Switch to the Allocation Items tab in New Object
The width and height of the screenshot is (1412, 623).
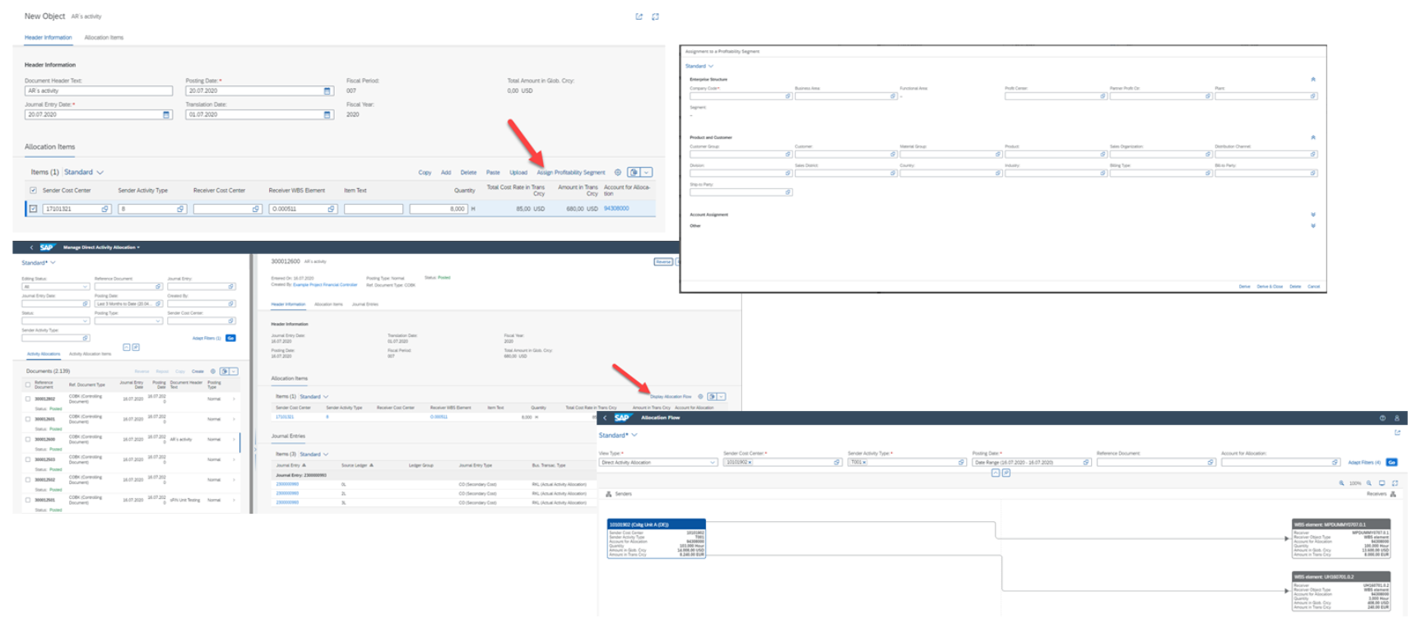click(104, 38)
